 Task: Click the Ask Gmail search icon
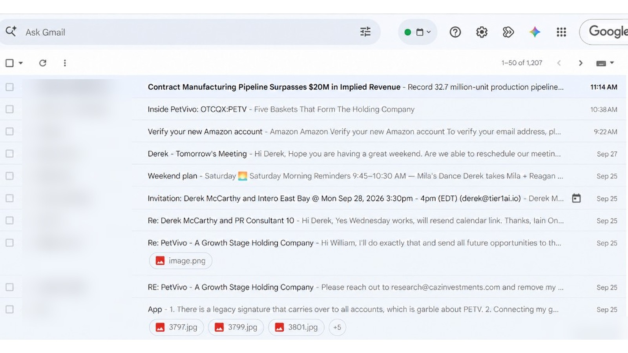point(11,31)
